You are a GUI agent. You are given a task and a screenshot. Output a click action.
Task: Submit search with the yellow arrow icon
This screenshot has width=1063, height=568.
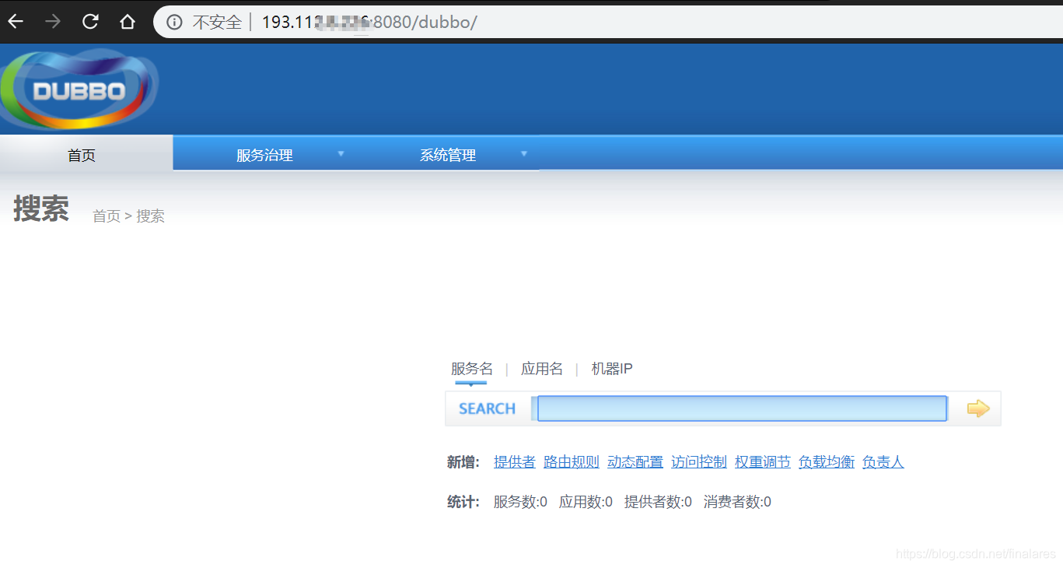coord(978,408)
